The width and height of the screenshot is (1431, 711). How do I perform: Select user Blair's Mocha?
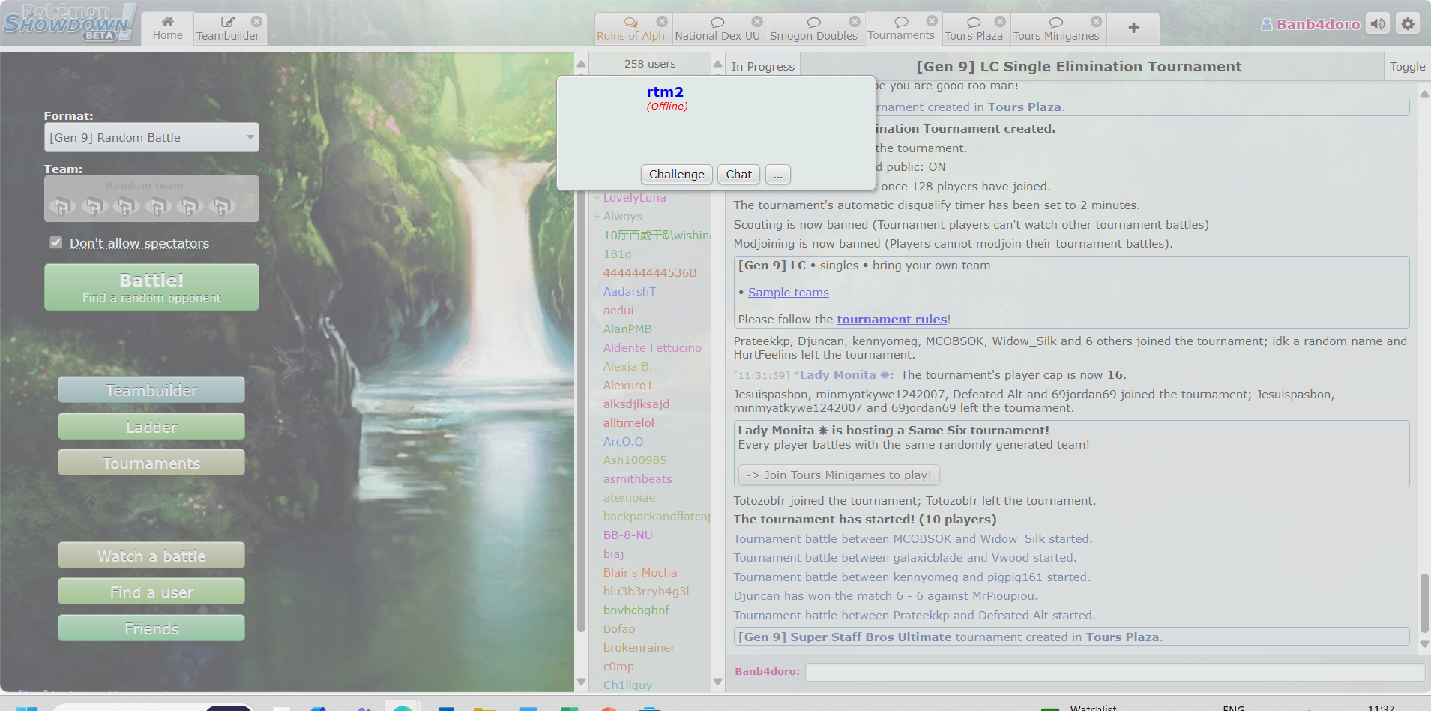[640, 572]
